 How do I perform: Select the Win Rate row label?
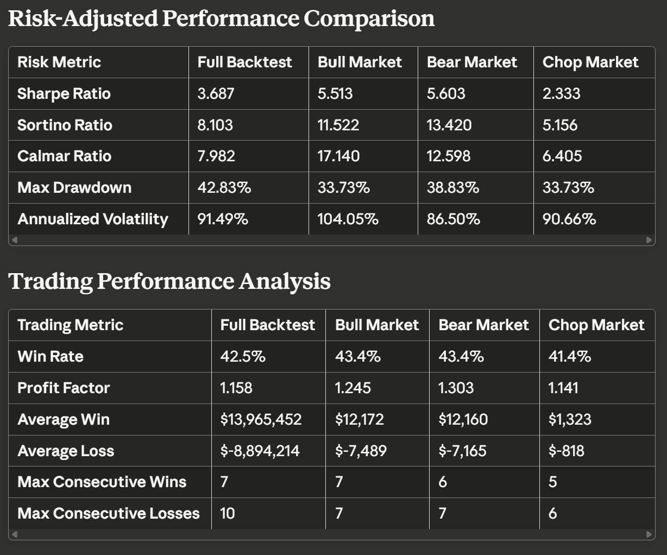click(51, 356)
